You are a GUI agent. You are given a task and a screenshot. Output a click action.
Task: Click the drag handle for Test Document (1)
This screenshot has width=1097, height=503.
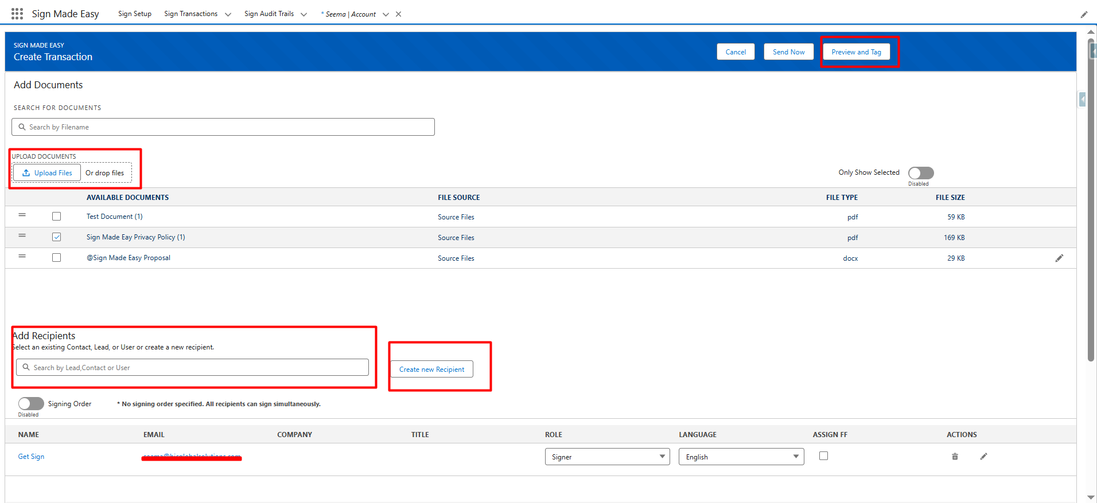22,215
